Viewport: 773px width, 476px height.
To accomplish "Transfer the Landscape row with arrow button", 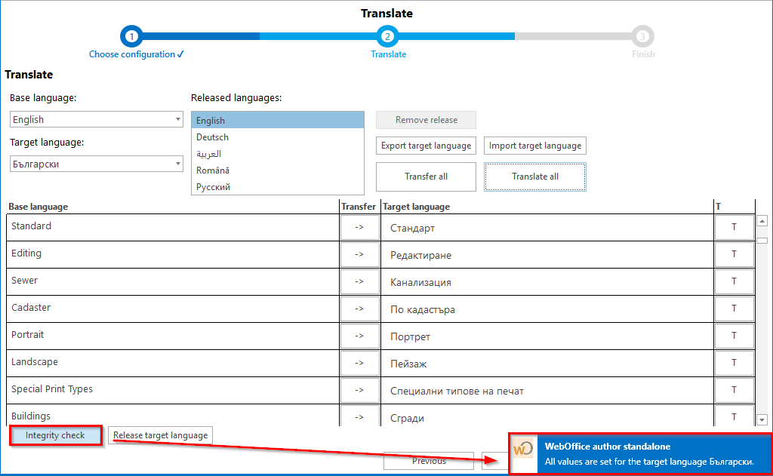I will pos(359,363).
